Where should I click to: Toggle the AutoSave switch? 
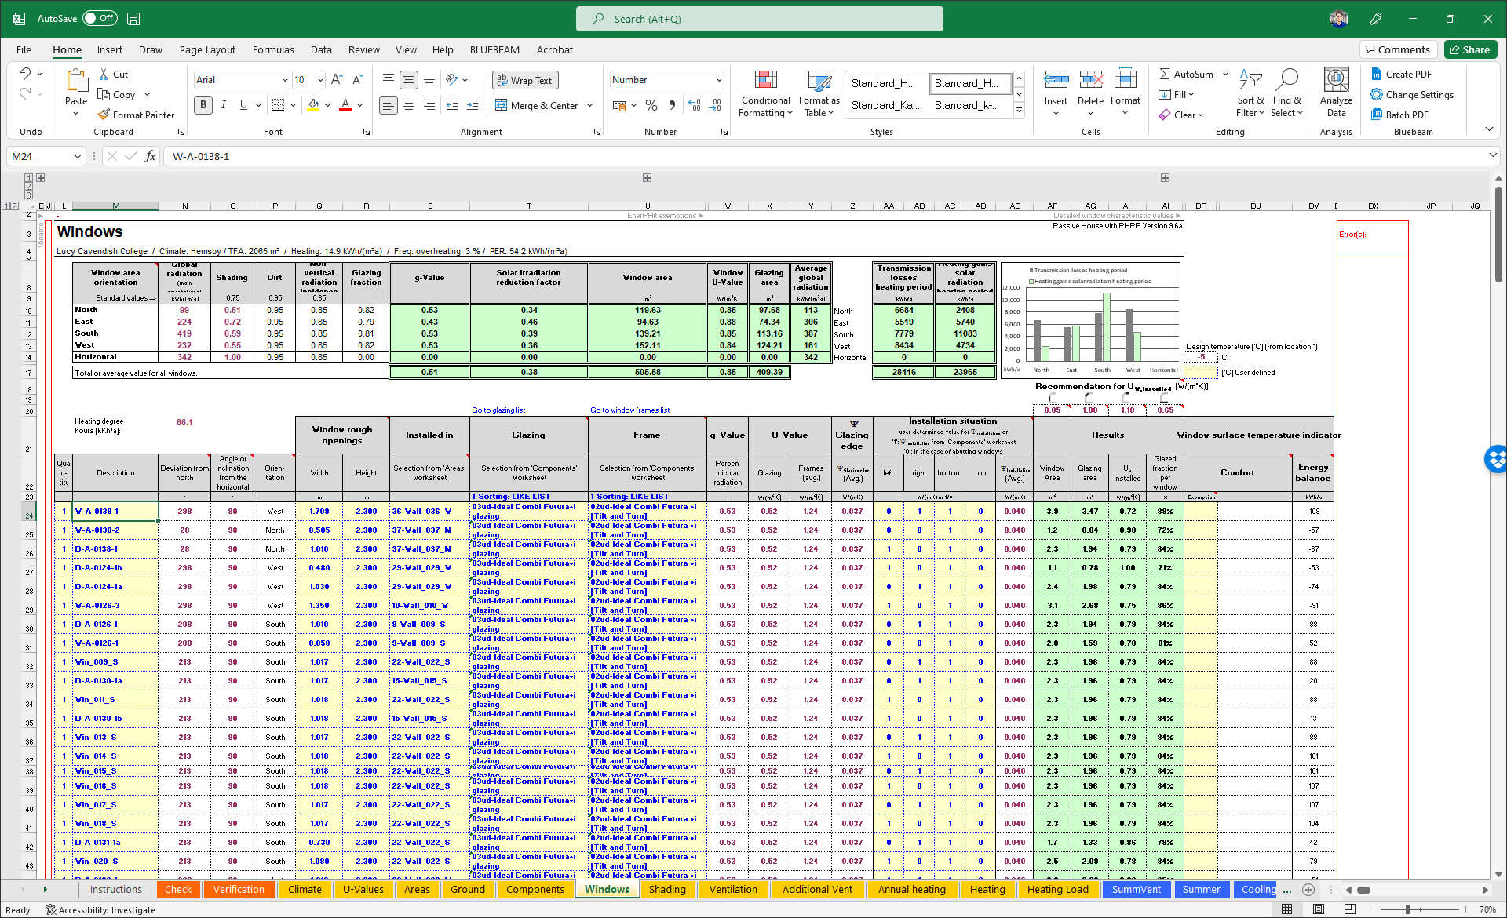click(100, 18)
